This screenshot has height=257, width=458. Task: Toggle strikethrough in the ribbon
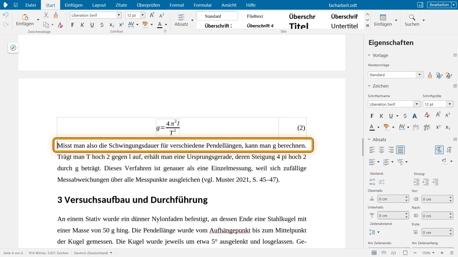tap(102, 25)
